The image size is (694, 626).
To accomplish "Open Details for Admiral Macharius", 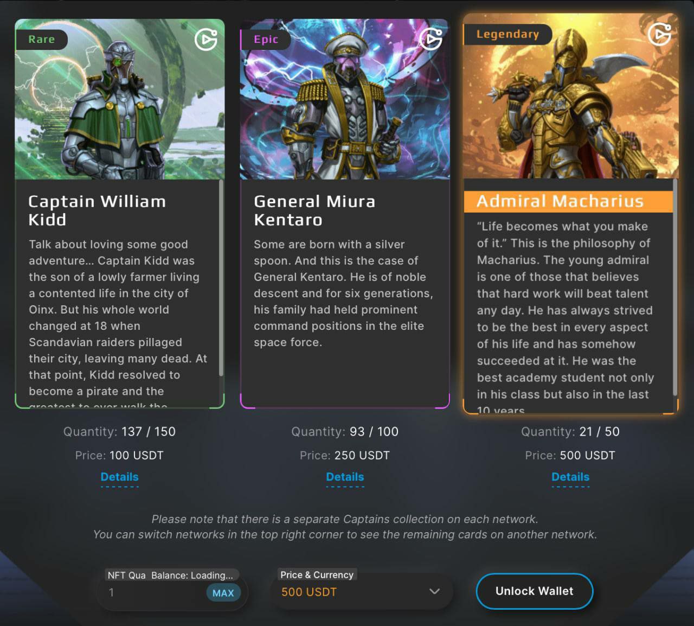I will click(570, 477).
